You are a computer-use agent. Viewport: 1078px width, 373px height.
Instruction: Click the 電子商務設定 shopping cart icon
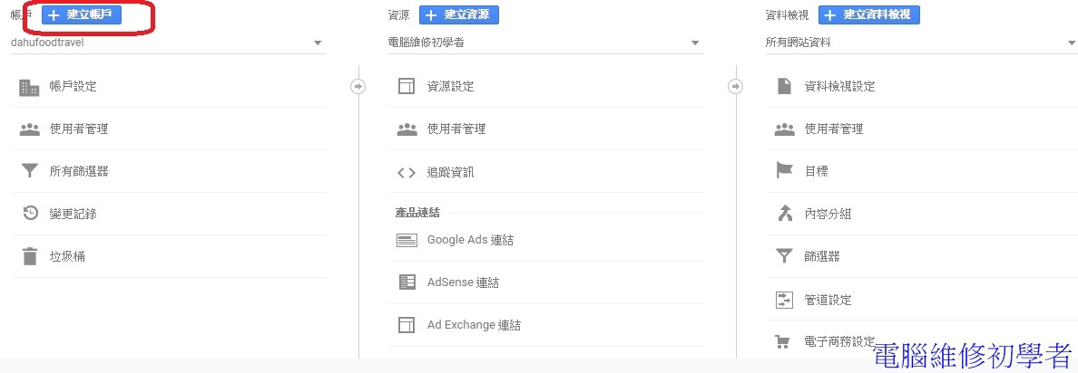point(784,342)
